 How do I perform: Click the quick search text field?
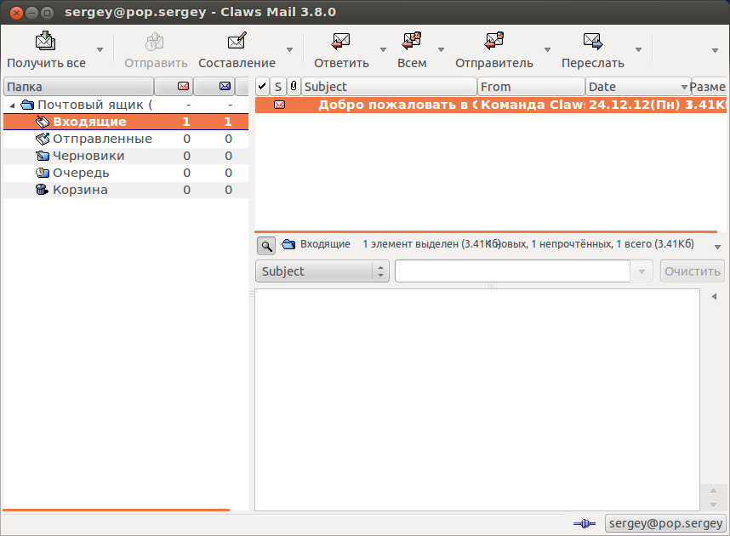point(512,271)
